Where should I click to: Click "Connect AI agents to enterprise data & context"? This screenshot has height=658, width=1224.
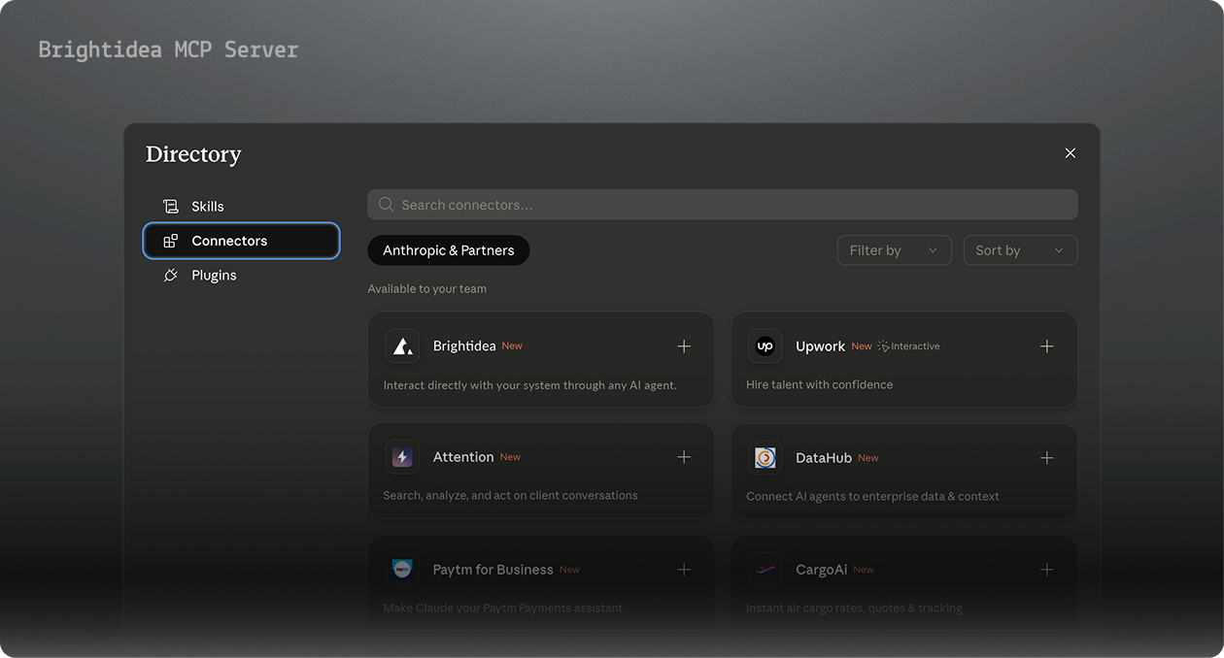pos(872,496)
